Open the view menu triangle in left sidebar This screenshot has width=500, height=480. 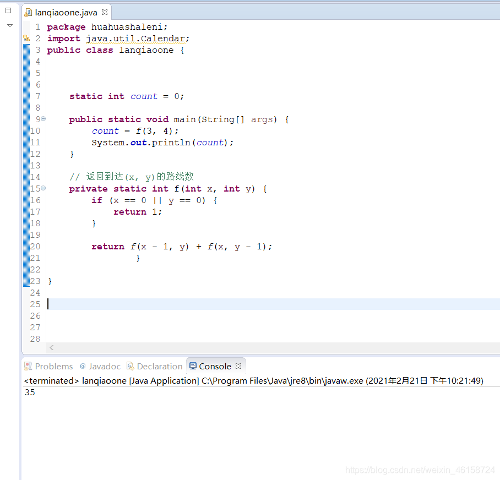coord(10,25)
